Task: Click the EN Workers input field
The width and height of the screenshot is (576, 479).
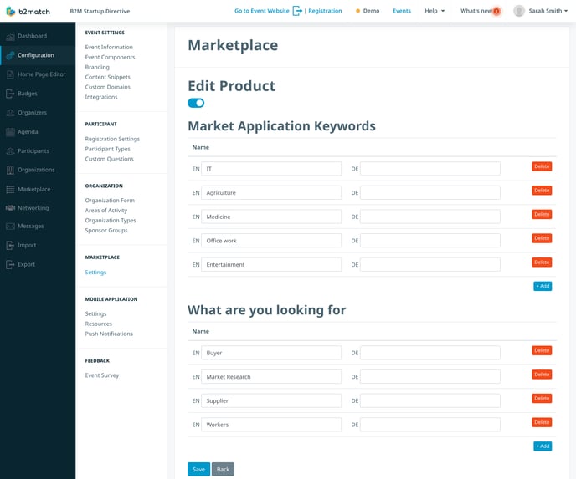Action: [x=271, y=425]
